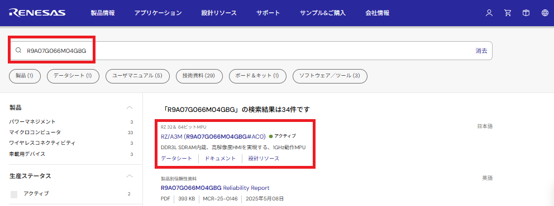The image size is (554, 206).
Task: Click the sample box icon in header
Action: [526, 13]
